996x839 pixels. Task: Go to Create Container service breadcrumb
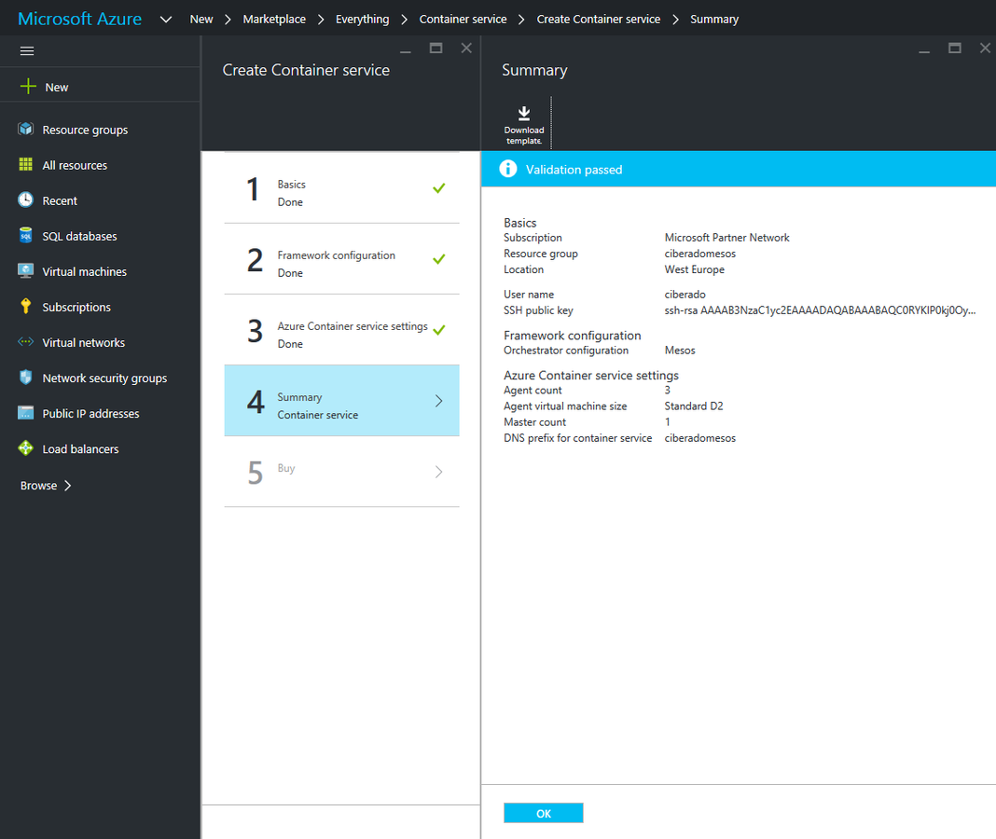pyautogui.click(x=599, y=19)
